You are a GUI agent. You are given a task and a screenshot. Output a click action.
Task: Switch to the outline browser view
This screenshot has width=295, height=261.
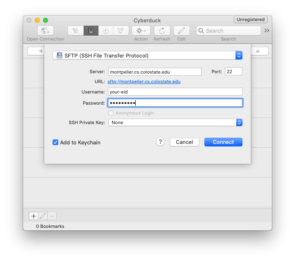[x=75, y=31]
